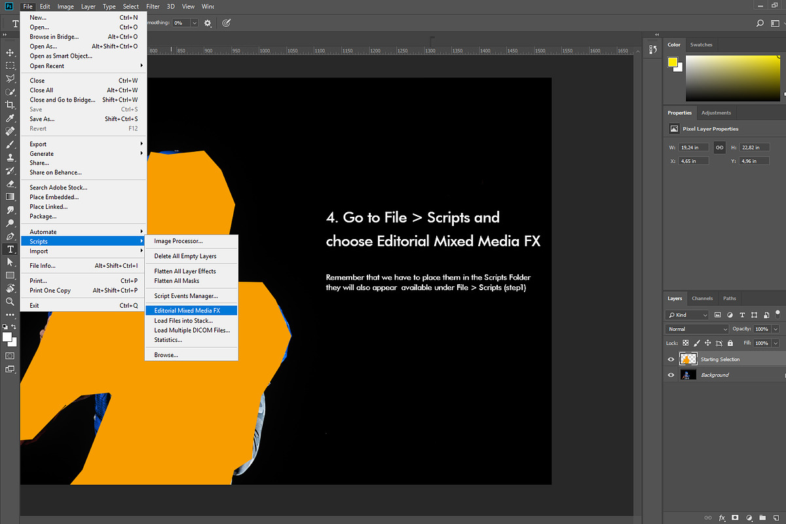Change the screen mode
Viewport: 786px width, 524px height.
tap(10, 369)
